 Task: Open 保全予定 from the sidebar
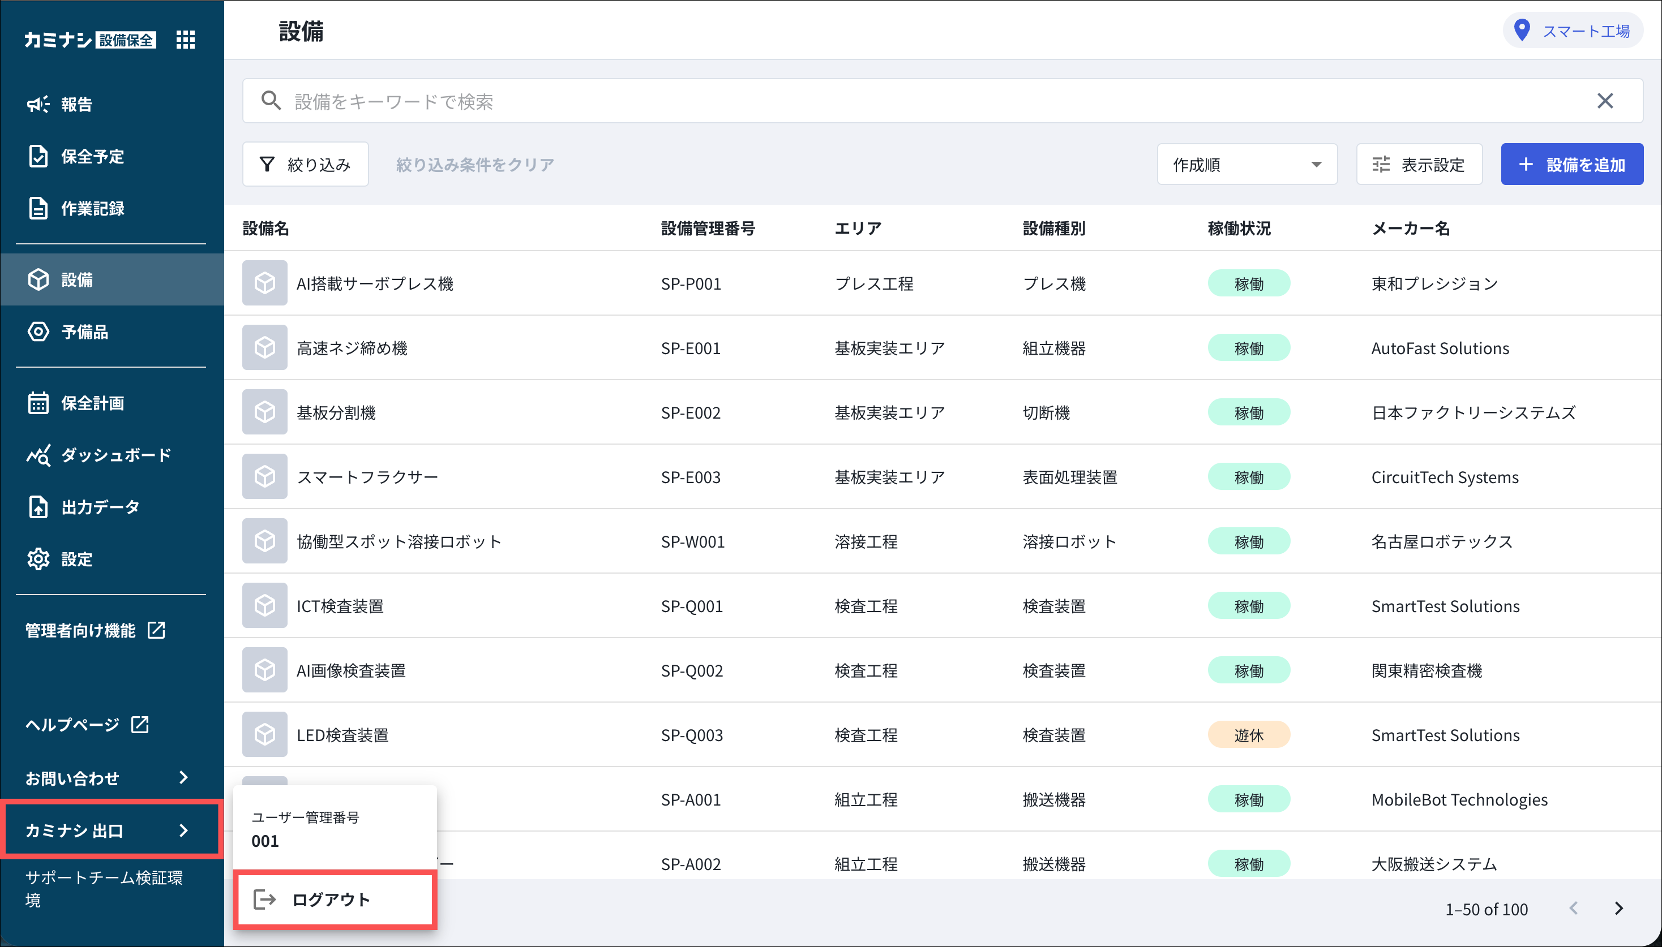coord(92,156)
